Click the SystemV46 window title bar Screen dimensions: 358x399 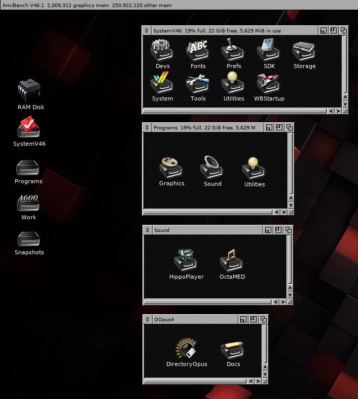click(x=235, y=30)
